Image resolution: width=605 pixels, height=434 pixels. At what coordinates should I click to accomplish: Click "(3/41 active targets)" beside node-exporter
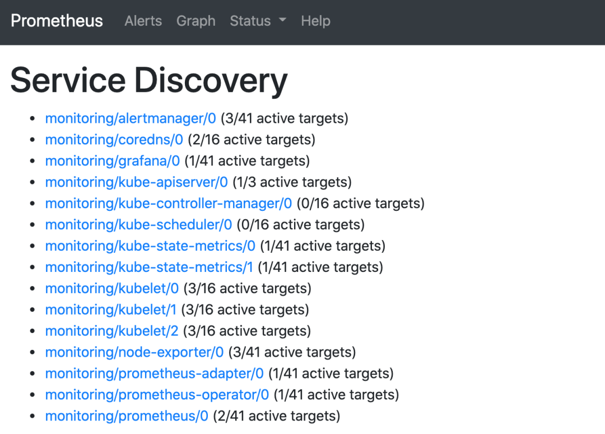click(292, 352)
